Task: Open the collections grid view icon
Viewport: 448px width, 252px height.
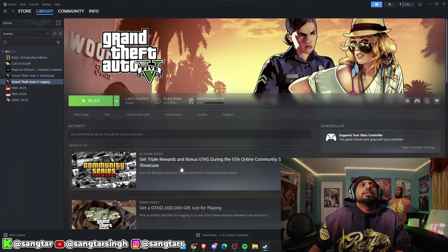Action: 58,23
